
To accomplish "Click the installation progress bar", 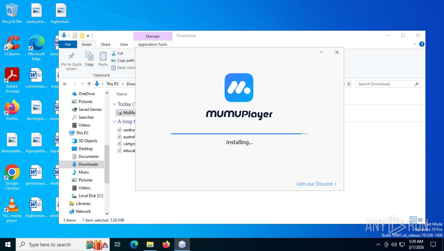I will coord(239,134).
